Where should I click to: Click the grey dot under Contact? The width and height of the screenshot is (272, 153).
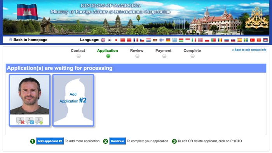[x=78, y=56]
